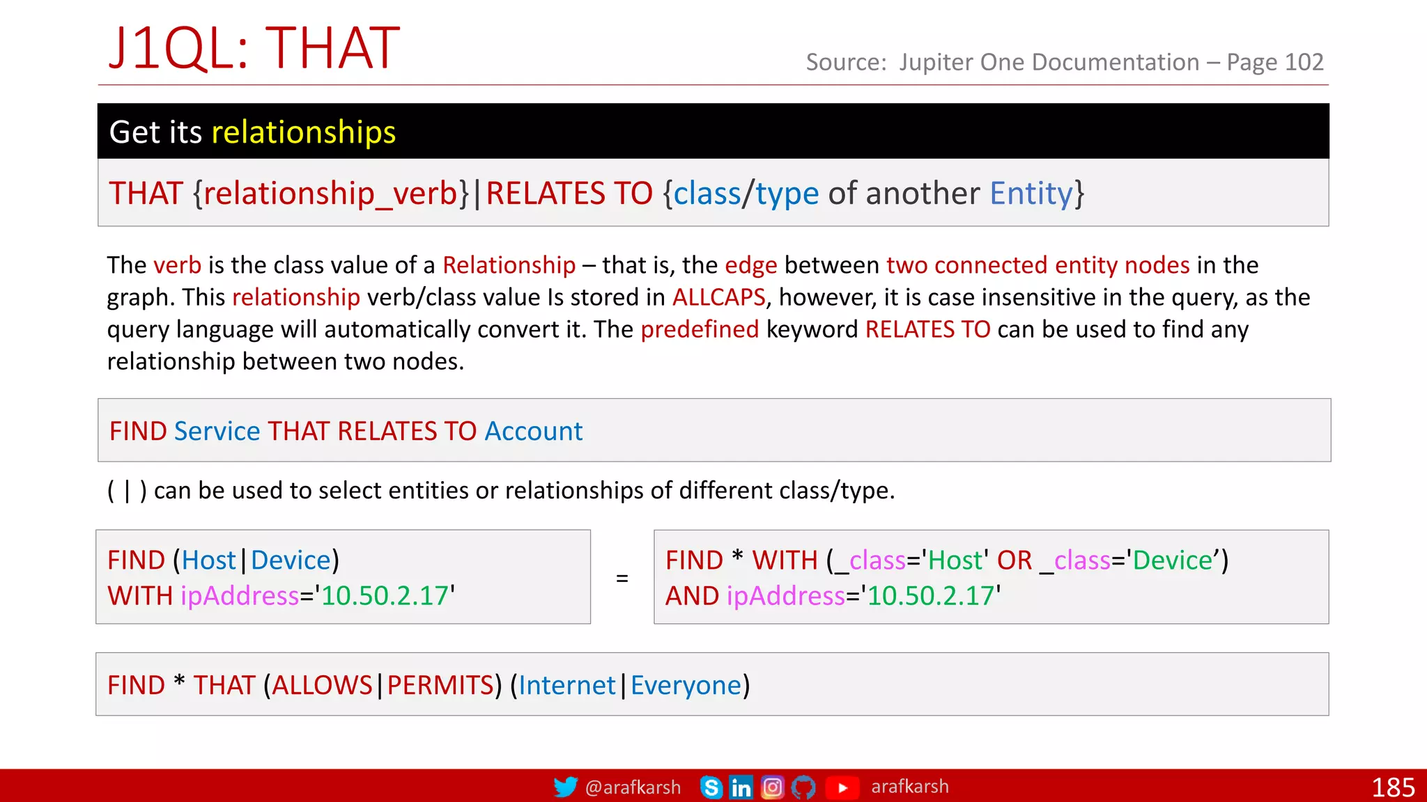
Task: Click the GitHub icon in footer
Action: tap(803, 787)
